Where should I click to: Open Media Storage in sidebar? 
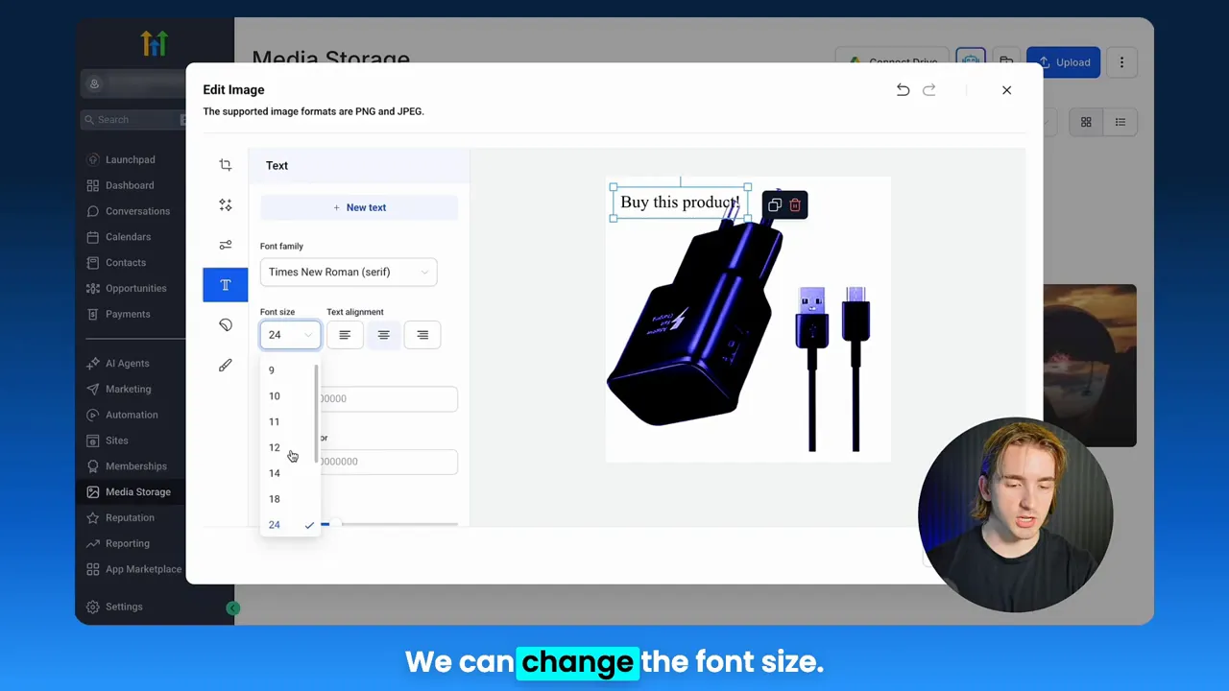point(130,492)
